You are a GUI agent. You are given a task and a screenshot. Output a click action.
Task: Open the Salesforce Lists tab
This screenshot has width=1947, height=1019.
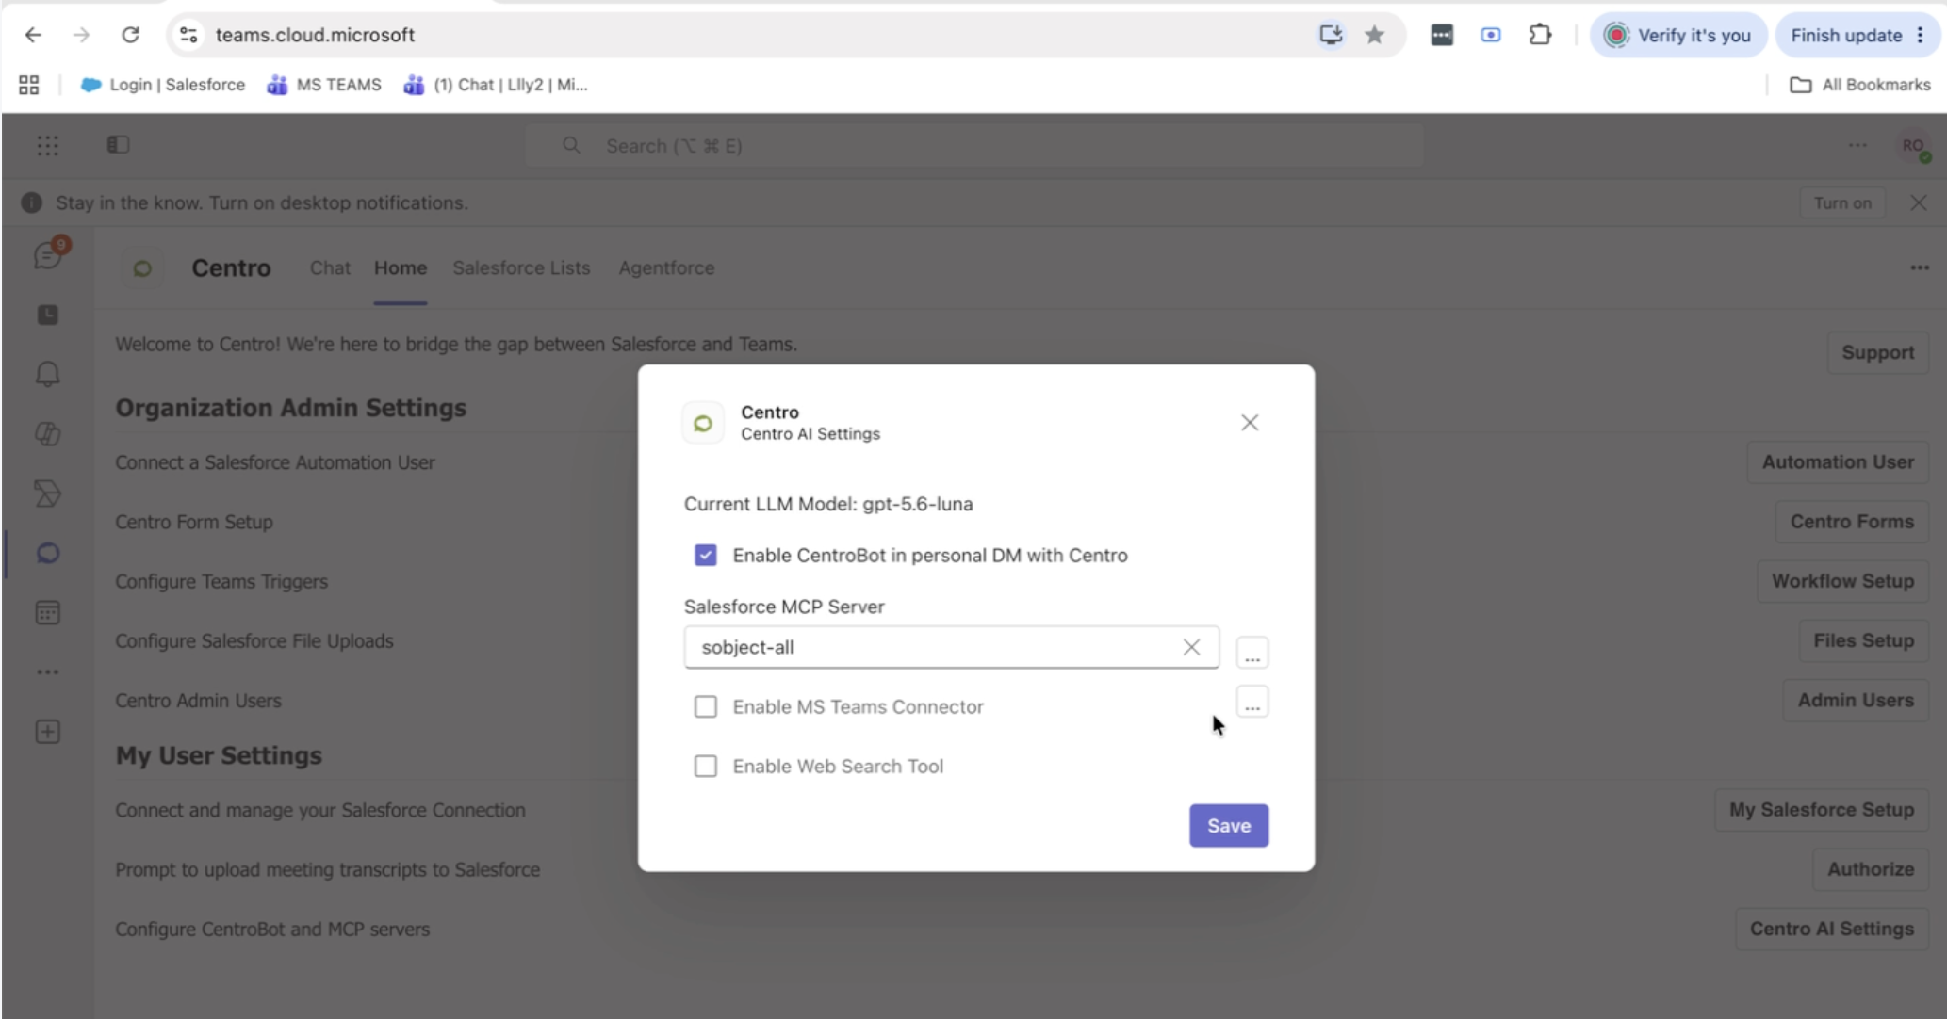521,268
